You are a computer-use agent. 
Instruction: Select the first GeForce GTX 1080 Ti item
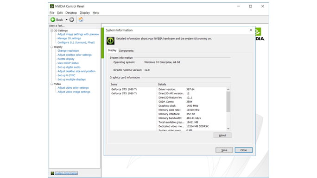[x=124, y=89]
